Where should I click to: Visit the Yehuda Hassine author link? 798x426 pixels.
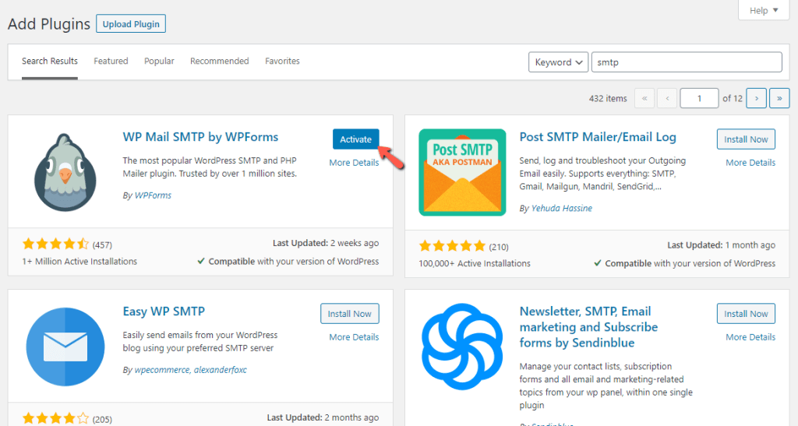pyautogui.click(x=561, y=209)
